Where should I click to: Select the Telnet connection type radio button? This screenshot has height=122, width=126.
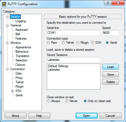point(63,43)
